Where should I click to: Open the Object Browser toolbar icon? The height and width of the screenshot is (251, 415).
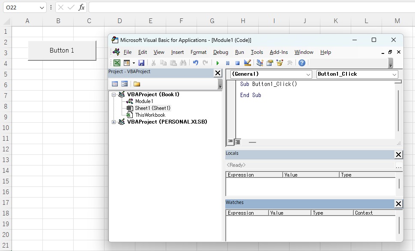(x=280, y=63)
